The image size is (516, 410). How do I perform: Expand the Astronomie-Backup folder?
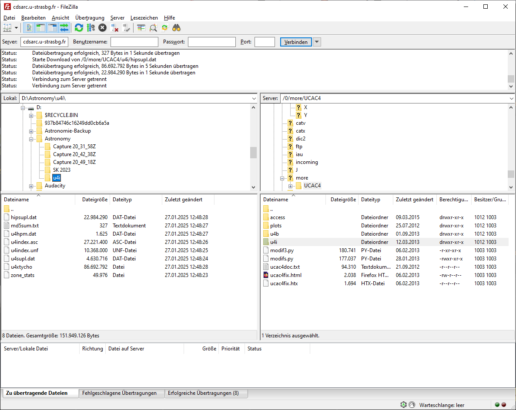(x=31, y=131)
